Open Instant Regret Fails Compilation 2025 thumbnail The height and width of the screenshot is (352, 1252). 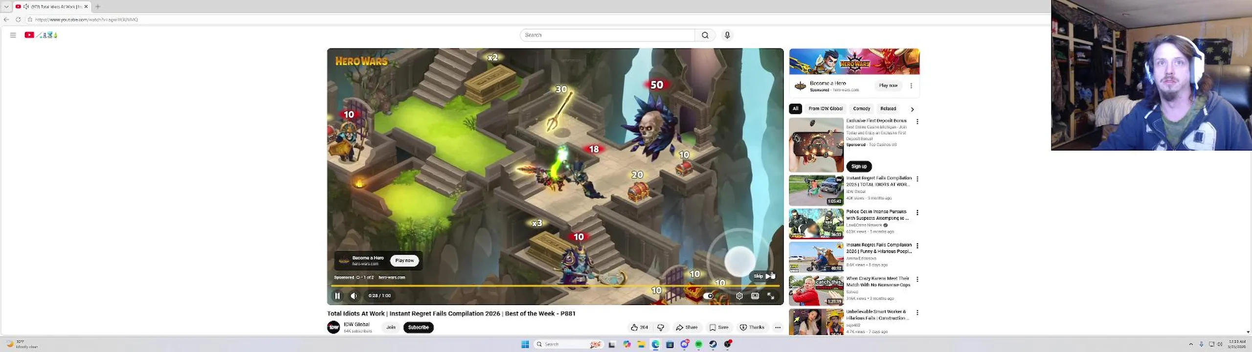816,191
